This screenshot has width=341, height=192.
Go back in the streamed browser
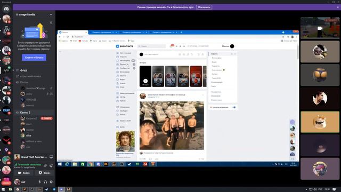click(x=60, y=37)
